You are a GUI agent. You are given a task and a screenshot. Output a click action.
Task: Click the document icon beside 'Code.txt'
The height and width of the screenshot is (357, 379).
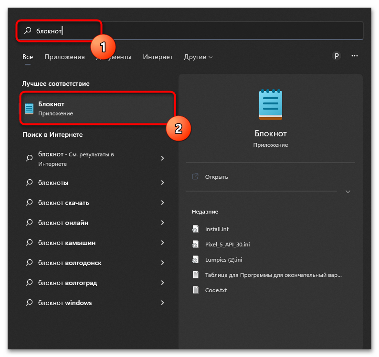pos(196,290)
